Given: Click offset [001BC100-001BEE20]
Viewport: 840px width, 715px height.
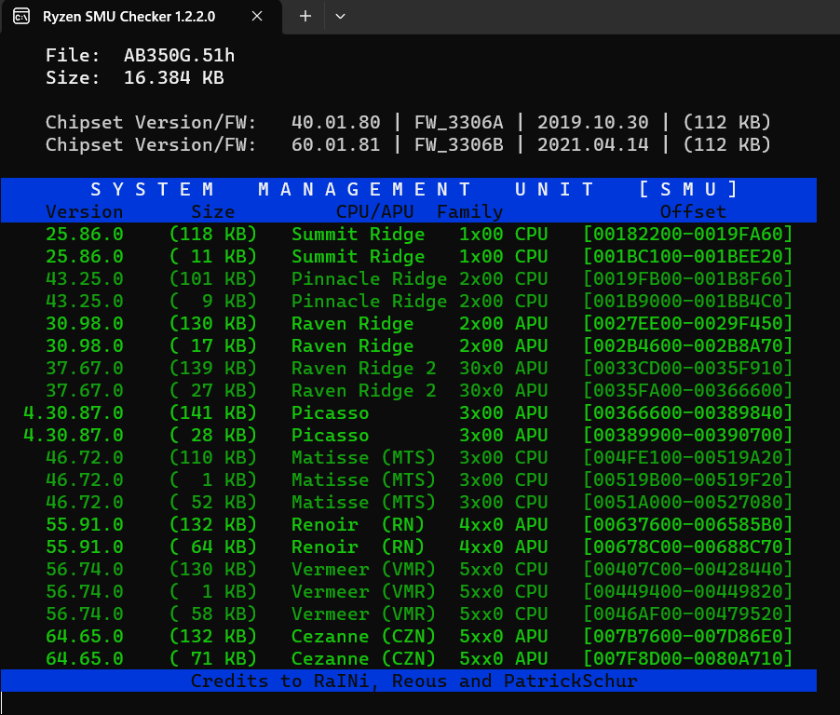Looking at the screenshot, I should [x=688, y=257].
